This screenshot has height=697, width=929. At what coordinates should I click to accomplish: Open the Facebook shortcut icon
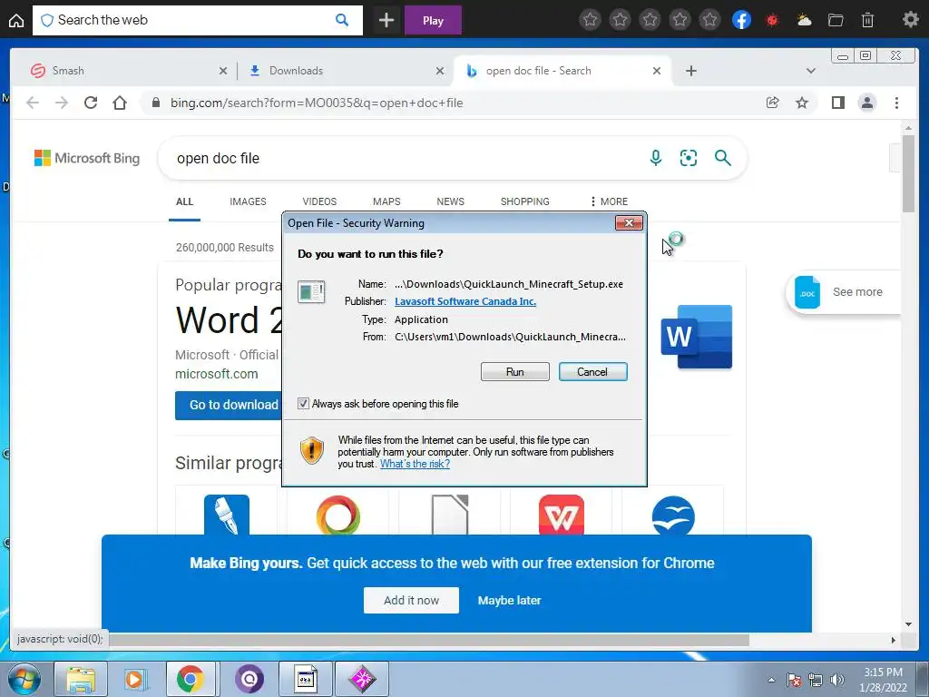tap(741, 20)
